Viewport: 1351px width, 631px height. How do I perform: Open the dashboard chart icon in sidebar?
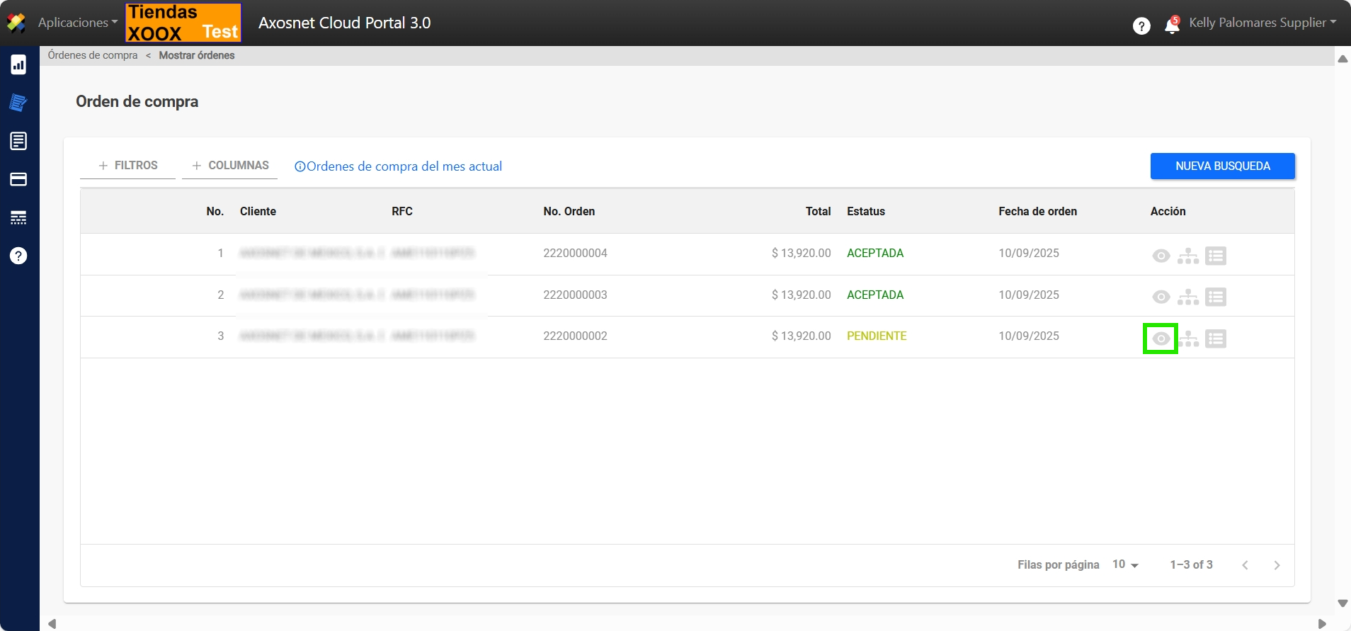coord(18,65)
